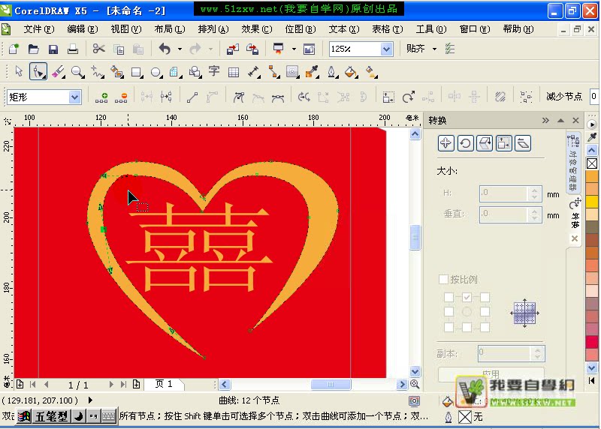The height and width of the screenshot is (429, 601).
Task: Switch docker to Skew transformation icon
Action: click(523, 143)
